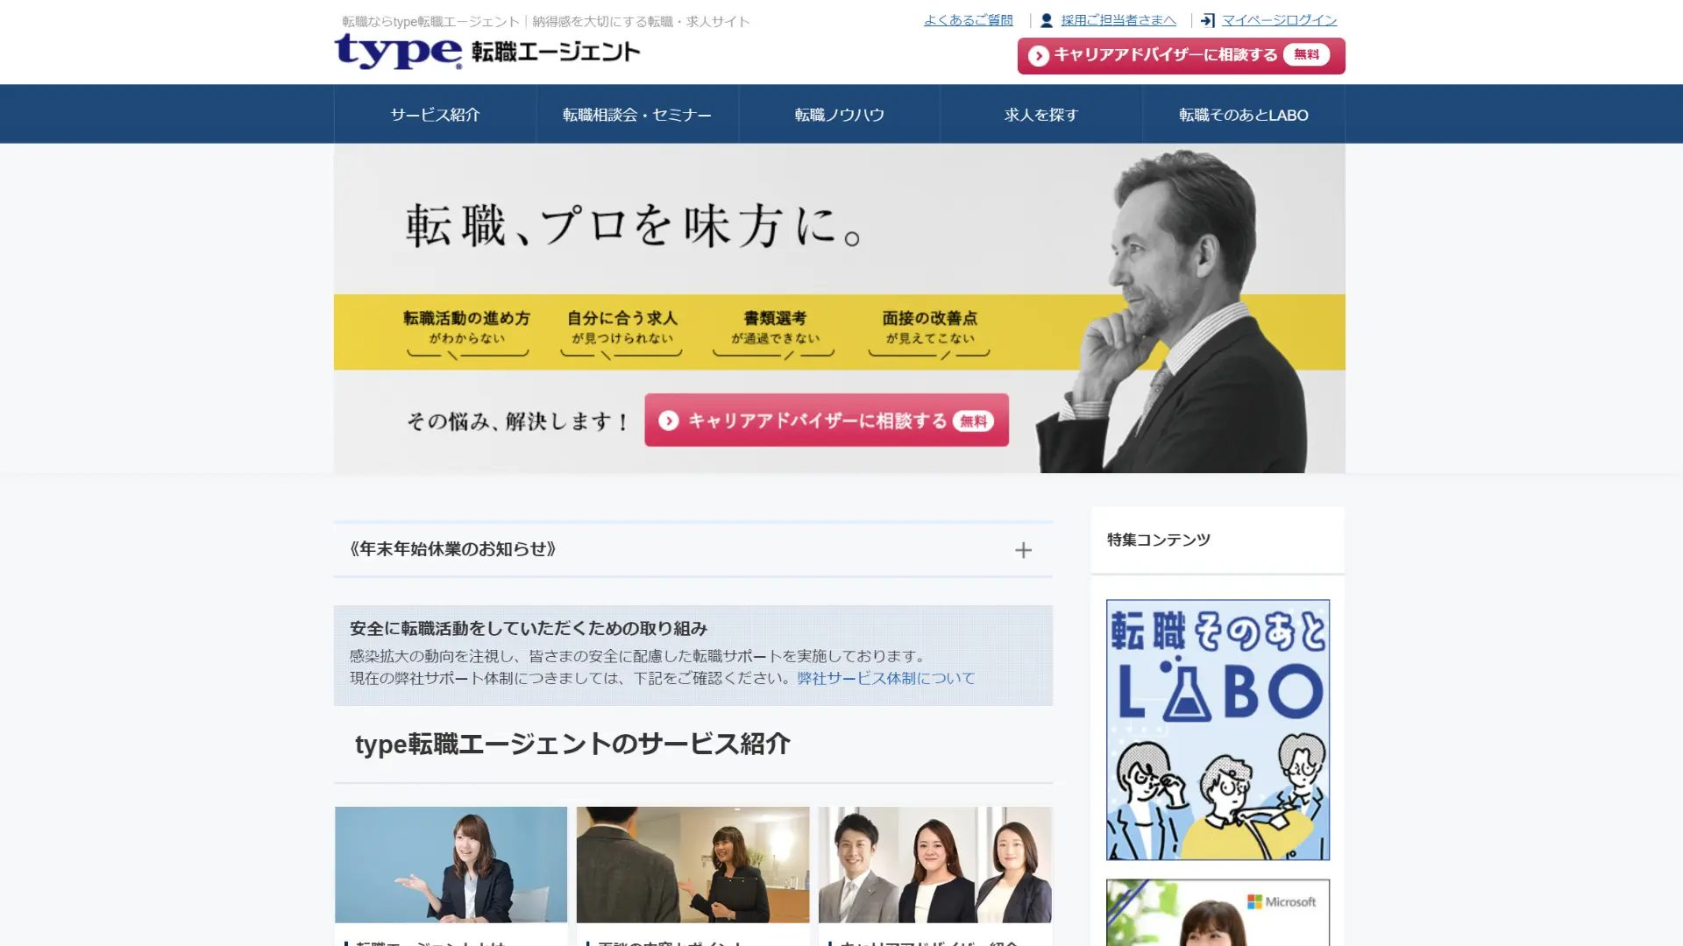
Task: Click arrow icon in header キャリアアドバイザー button
Action: click(1039, 56)
